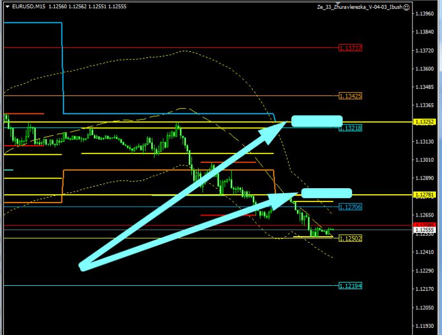Click the 1.11930 value on price scale
442x335 pixels.
426,326
